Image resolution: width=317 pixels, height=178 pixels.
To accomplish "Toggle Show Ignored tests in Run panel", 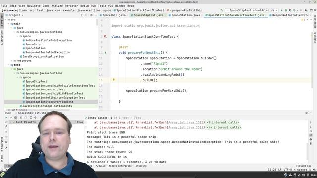I will pos(15,118).
